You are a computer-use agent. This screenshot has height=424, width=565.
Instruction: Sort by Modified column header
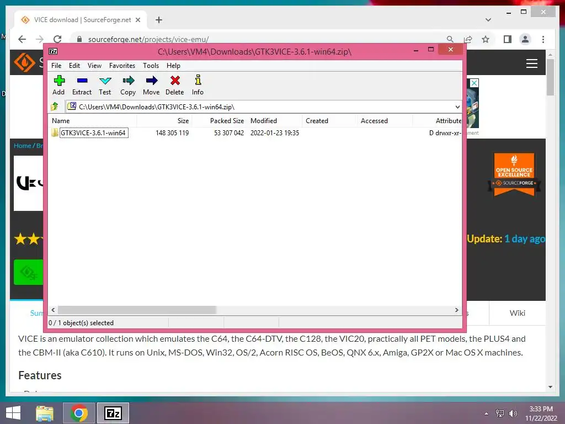coord(275,121)
